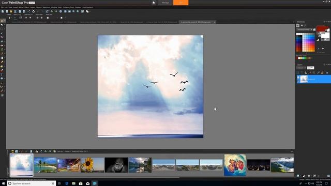
Task: Select the Pick arrow tool
Action: pyautogui.click(x=2, y=25)
